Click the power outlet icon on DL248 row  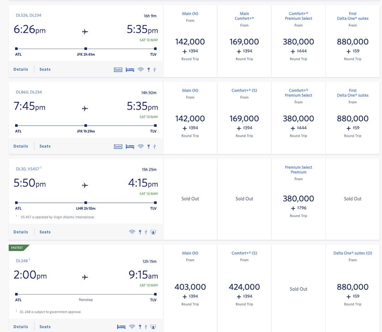(x=140, y=326)
